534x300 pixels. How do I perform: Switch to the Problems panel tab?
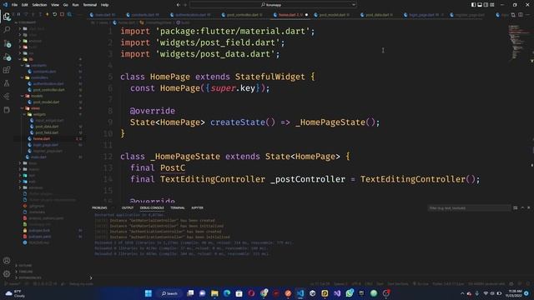99,207
